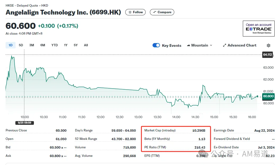Click the Ask value 60.800 x --

point(58,156)
